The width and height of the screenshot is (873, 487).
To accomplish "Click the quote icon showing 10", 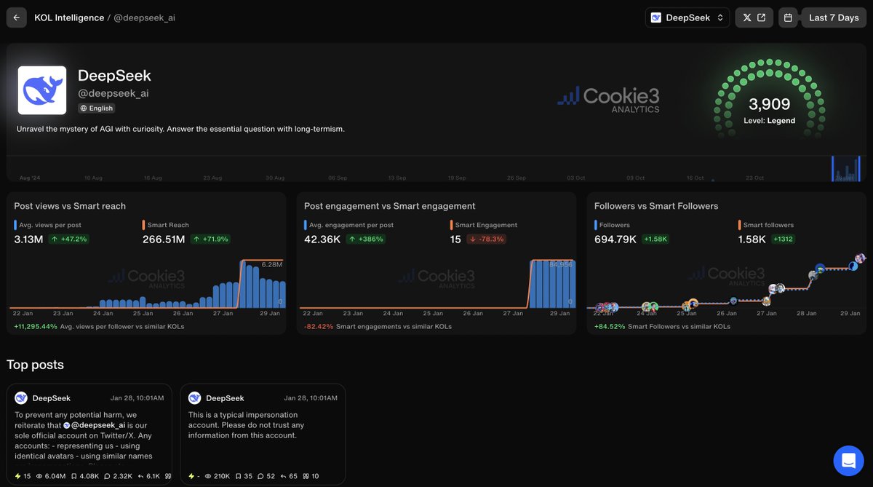I will [306, 476].
